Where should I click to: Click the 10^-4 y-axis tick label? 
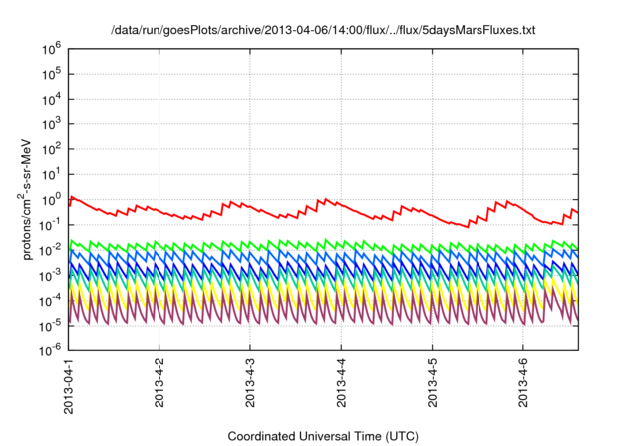point(50,301)
